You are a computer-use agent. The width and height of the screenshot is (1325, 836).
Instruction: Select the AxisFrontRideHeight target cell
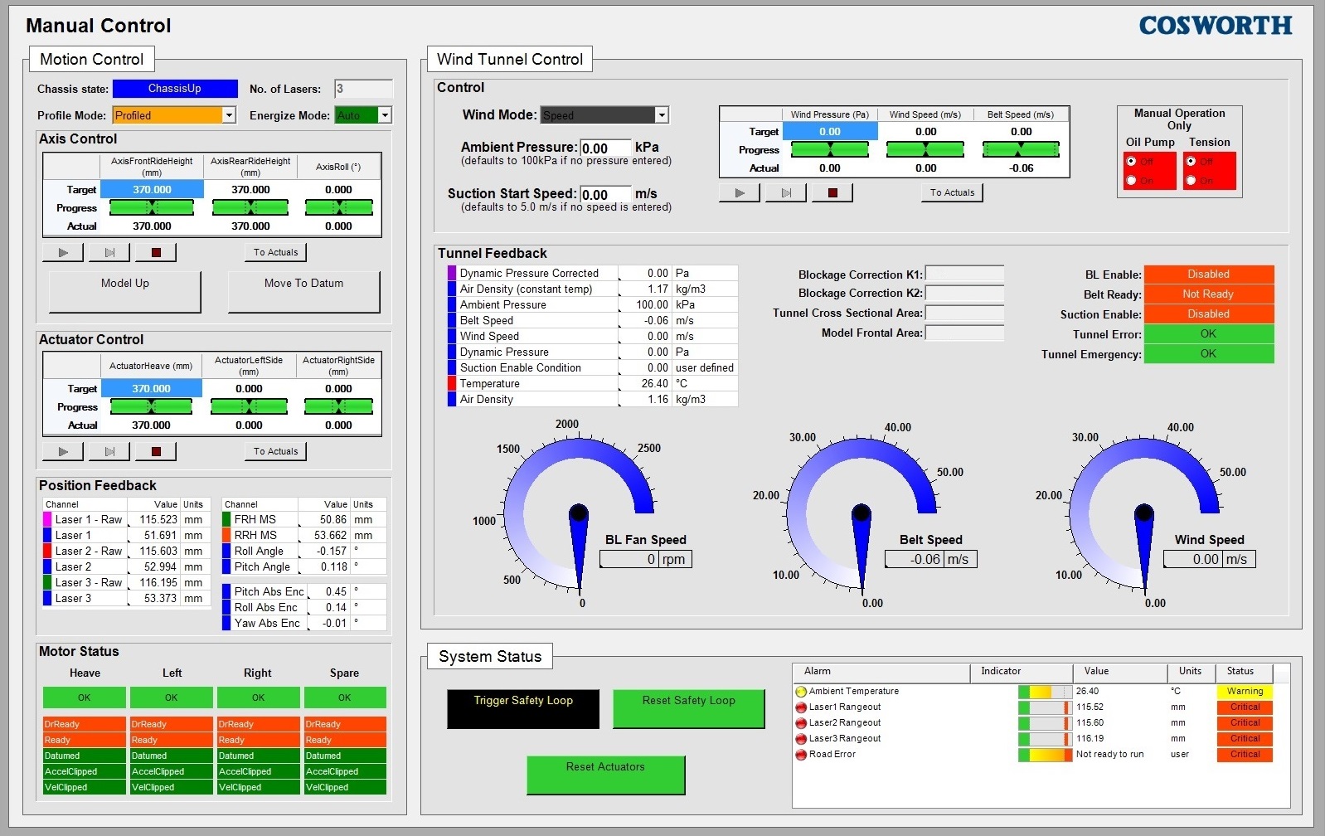tap(152, 190)
